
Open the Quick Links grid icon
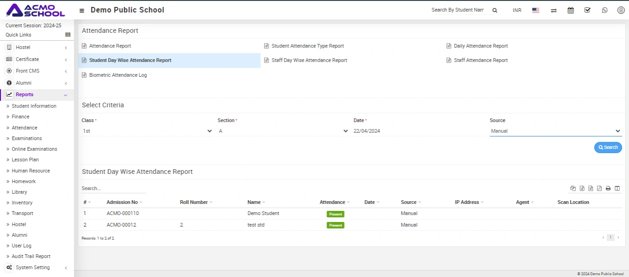point(68,35)
